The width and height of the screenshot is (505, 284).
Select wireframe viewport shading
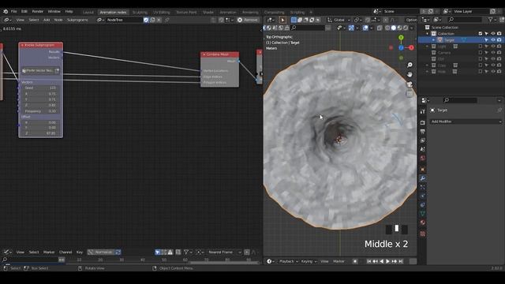(387, 28)
